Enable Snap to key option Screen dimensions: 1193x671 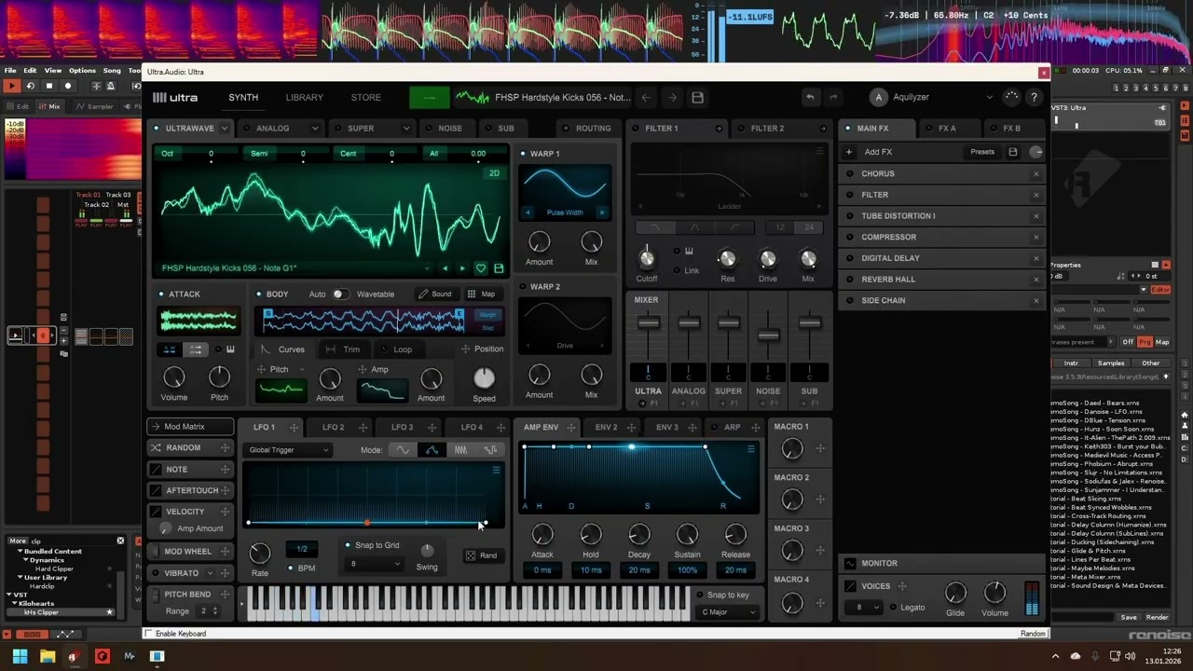tap(700, 595)
